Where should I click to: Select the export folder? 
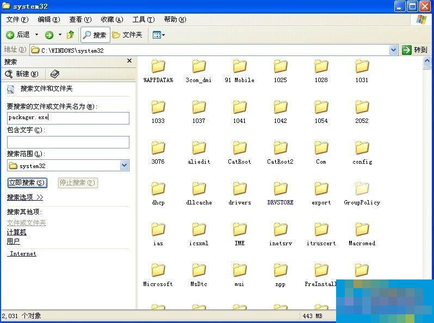[x=321, y=194]
